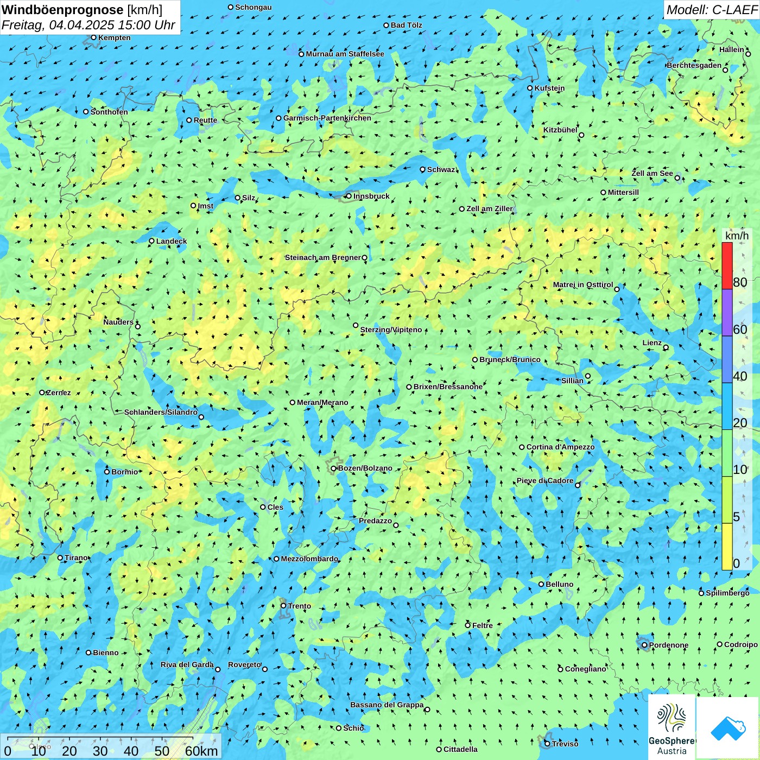Image resolution: width=760 pixels, height=760 pixels.
Task: Click the Matrei in Osttirol label
Action: click(x=583, y=284)
